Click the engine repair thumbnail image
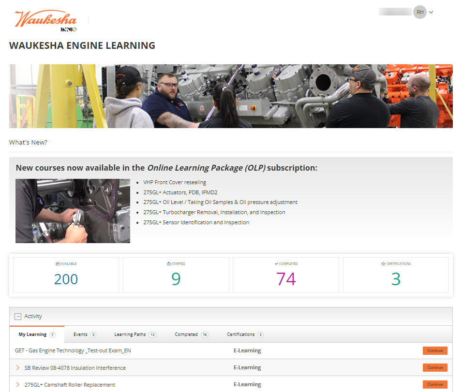 [73, 211]
